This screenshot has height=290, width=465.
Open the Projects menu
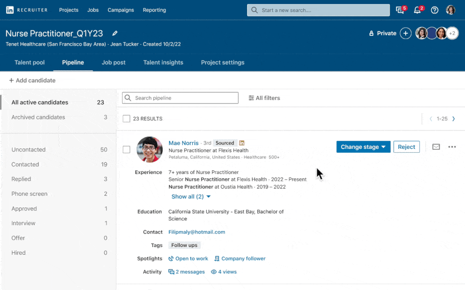(69, 10)
